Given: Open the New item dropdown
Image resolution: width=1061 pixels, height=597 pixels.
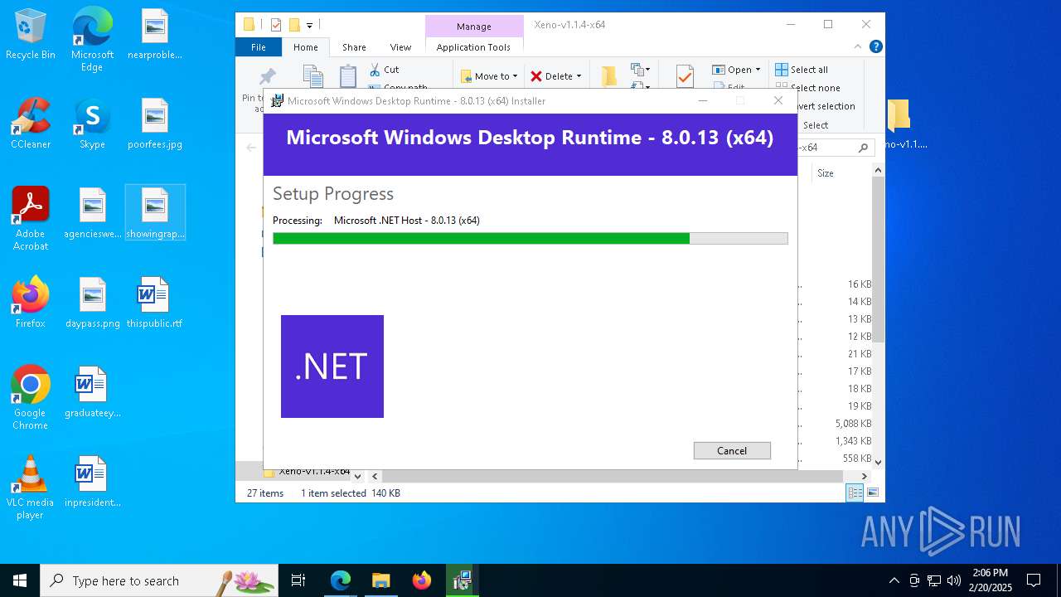Looking at the screenshot, I should [641, 70].
